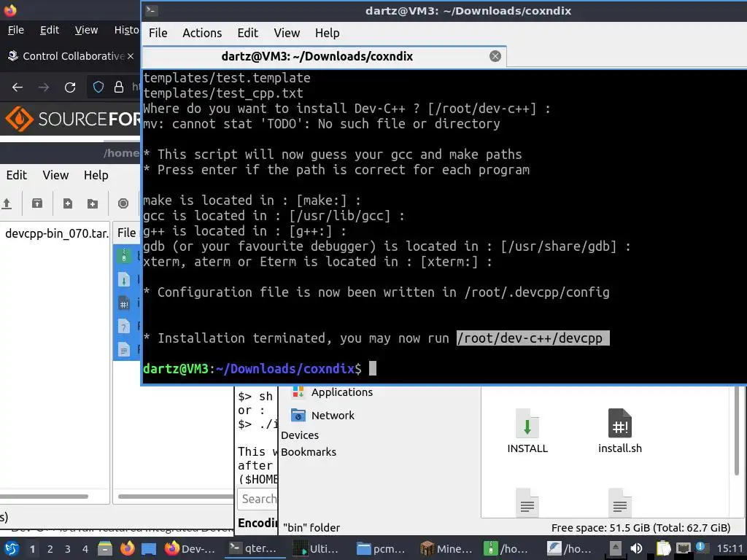Open the Firefox View menu

click(86, 30)
